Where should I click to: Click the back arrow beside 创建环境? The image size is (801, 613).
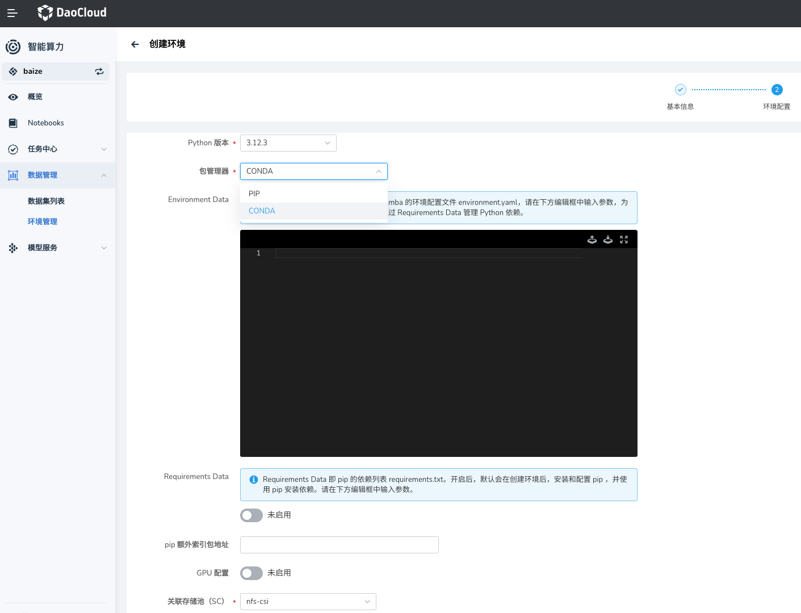point(135,44)
